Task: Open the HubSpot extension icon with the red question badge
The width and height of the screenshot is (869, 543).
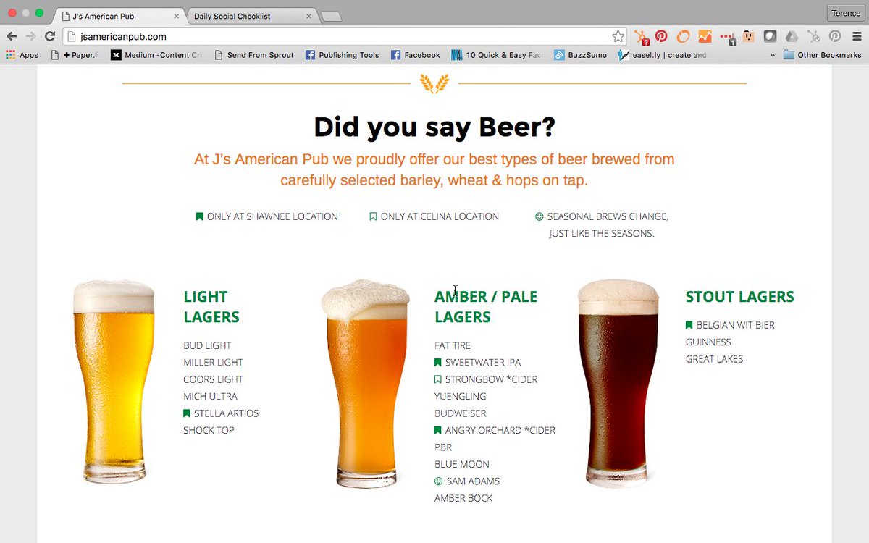Action: click(641, 36)
